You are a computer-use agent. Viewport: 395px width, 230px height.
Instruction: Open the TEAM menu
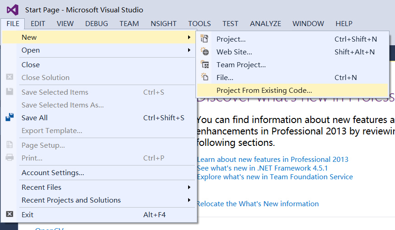point(129,24)
